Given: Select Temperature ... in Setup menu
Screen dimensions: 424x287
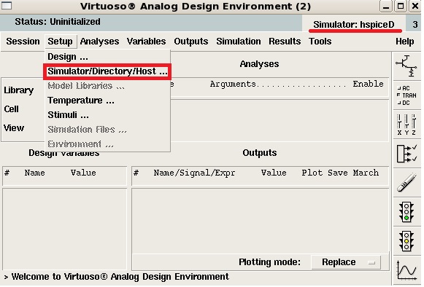Looking at the screenshot, I should 107,101.
